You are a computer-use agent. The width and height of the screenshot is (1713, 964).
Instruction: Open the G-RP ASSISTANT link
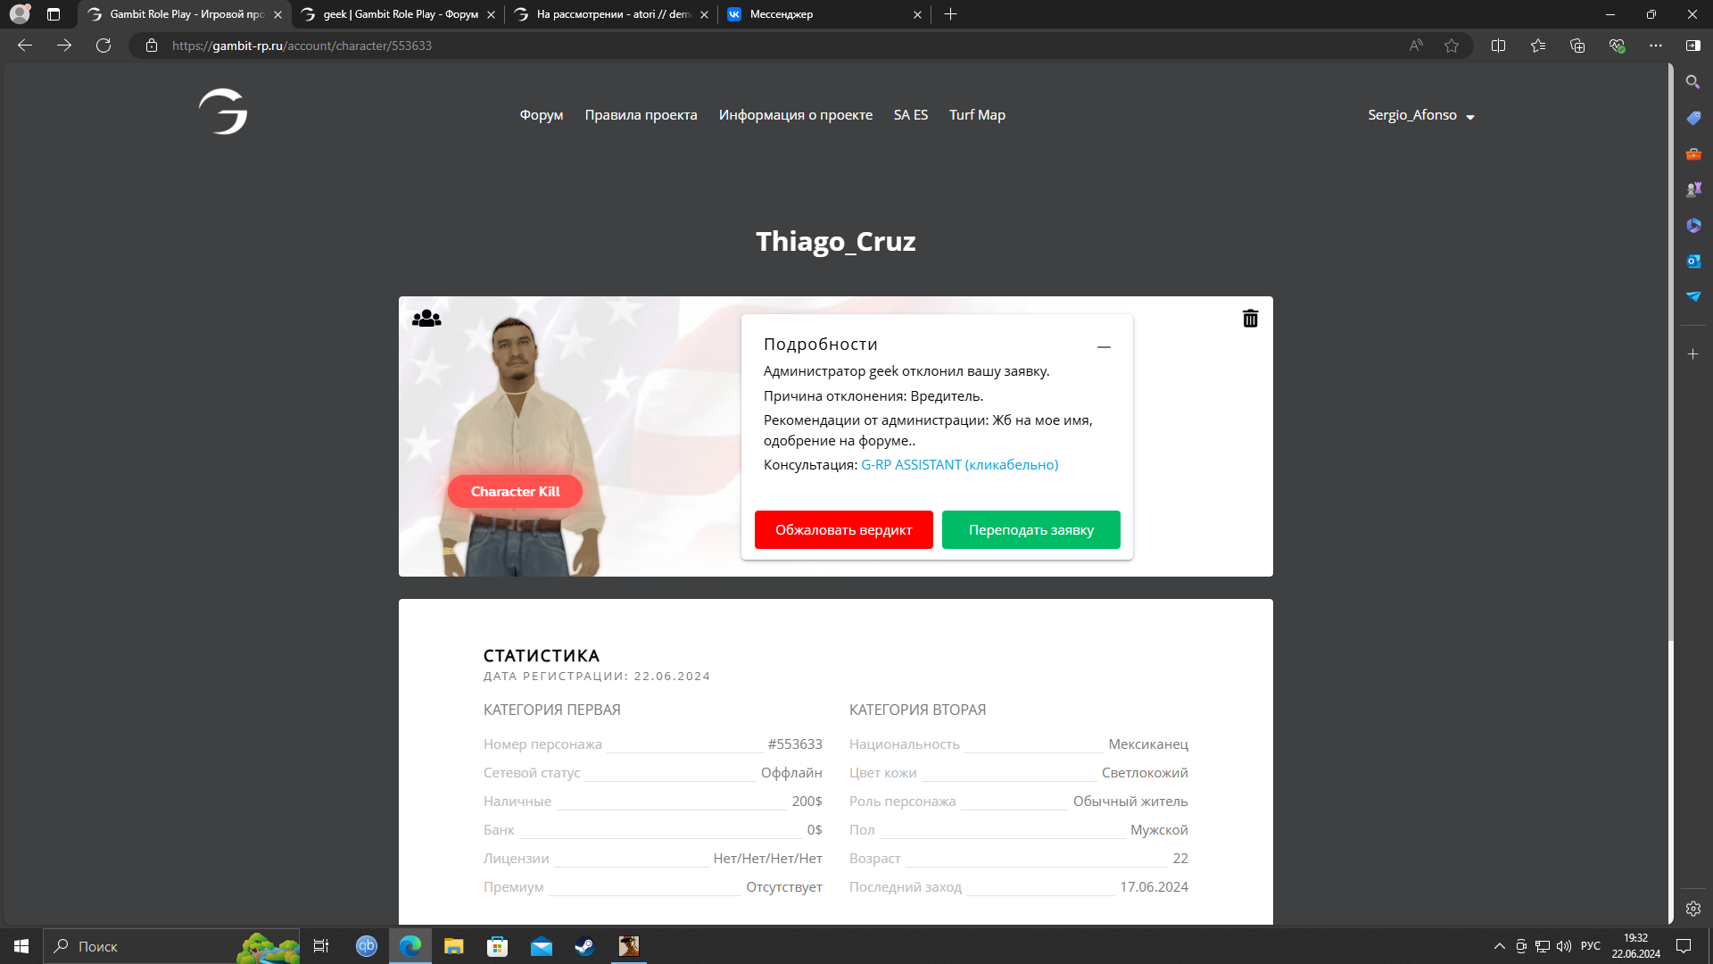(959, 465)
